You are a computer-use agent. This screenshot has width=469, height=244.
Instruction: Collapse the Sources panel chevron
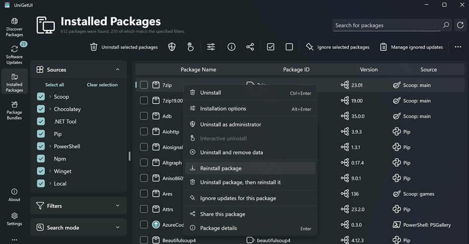[117, 69]
